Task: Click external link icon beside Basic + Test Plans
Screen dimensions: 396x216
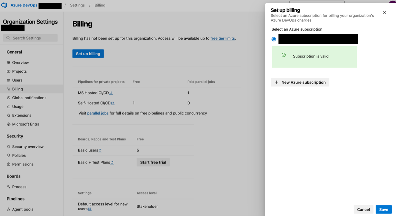Action: (x=112, y=163)
